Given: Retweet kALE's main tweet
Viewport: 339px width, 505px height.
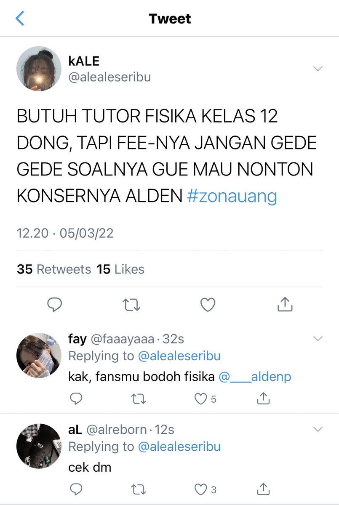Looking at the screenshot, I should point(131,304).
